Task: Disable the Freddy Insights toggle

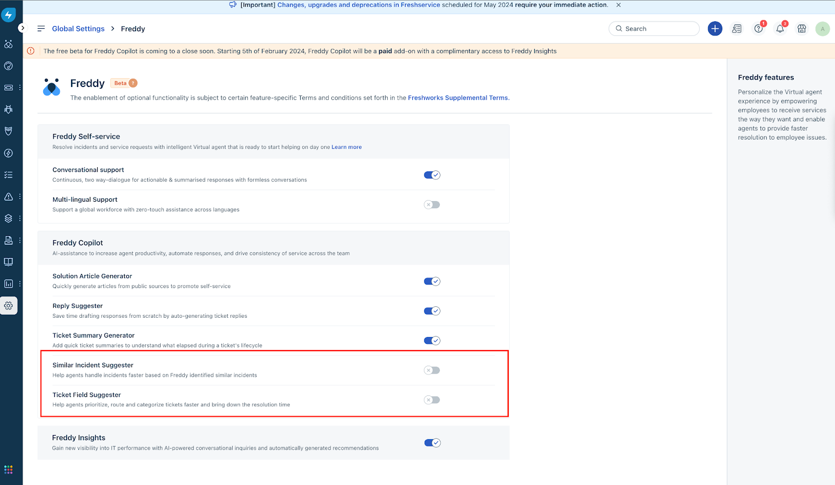Action: point(433,443)
